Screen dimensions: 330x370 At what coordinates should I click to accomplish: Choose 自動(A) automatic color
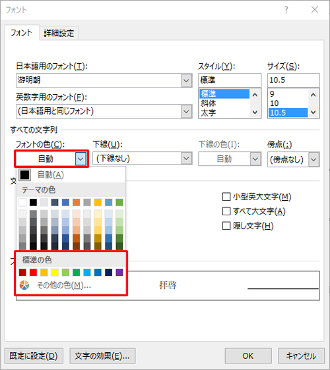click(71, 175)
